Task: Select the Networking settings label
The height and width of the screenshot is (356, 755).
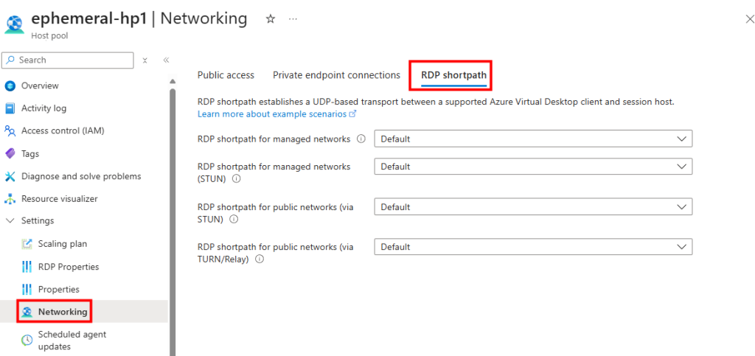Action: click(63, 312)
